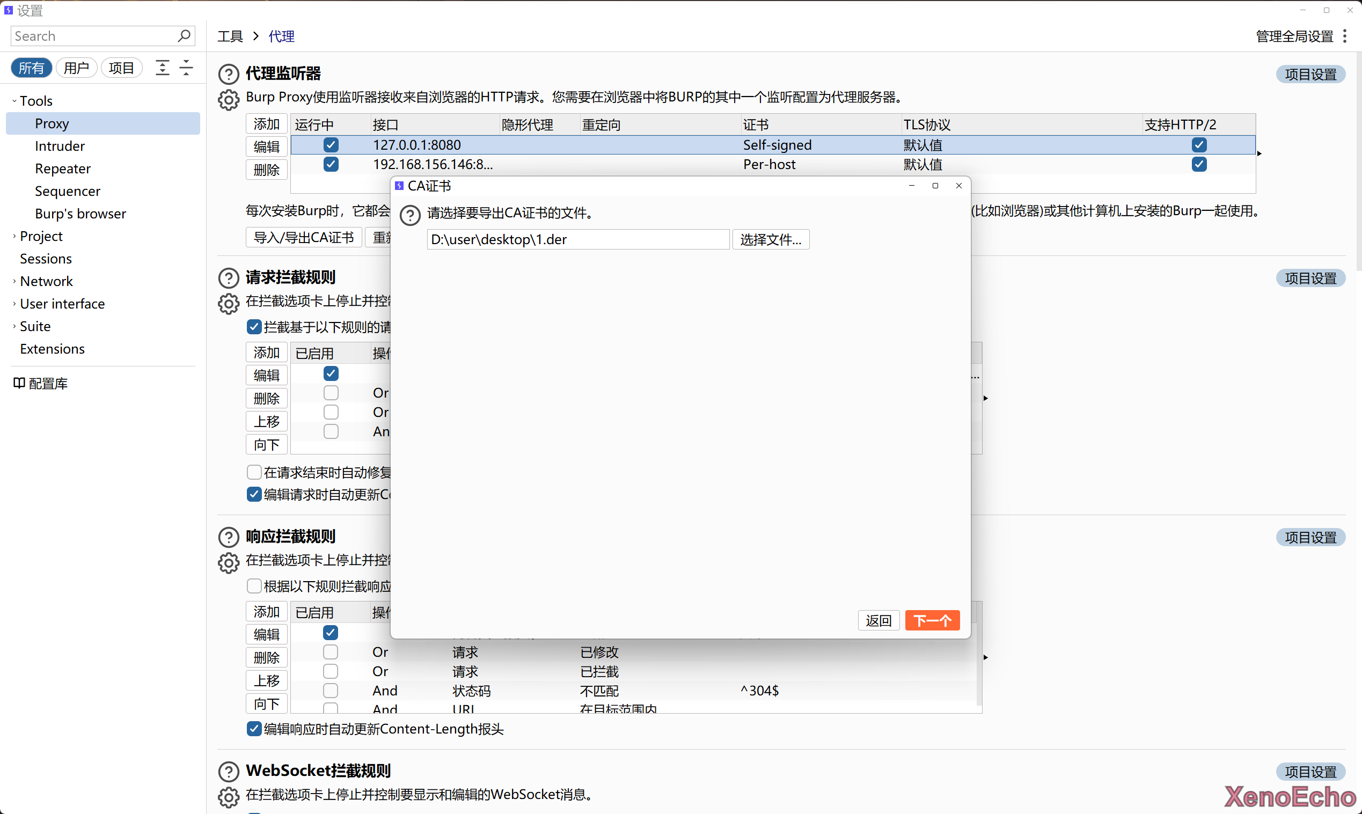Select Intruder in the settings tree
This screenshot has height=814, width=1362.
click(60, 146)
